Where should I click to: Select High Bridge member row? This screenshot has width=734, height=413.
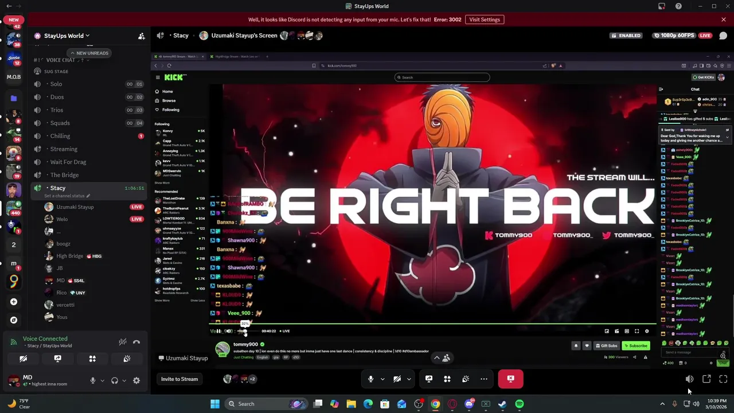[x=94, y=256]
